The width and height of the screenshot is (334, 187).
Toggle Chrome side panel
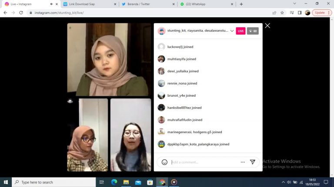300,13
